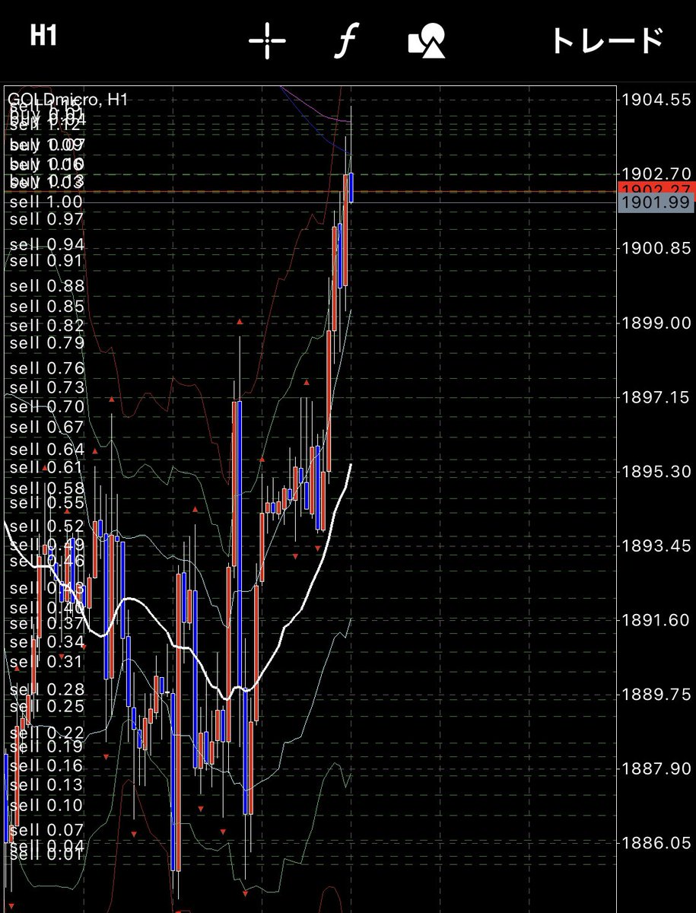This screenshot has height=913, width=696.
Task: Select the sell 0.82 order label
Action: 46,326
